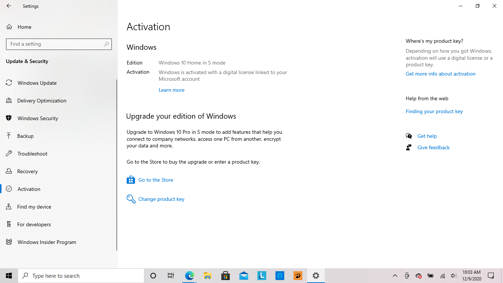
Task: Click the Change product key link
Action: [x=161, y=199]
